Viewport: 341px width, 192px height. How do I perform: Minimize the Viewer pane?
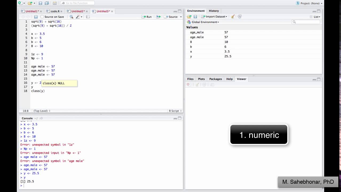pyautogui.click(x=314, y=79)
